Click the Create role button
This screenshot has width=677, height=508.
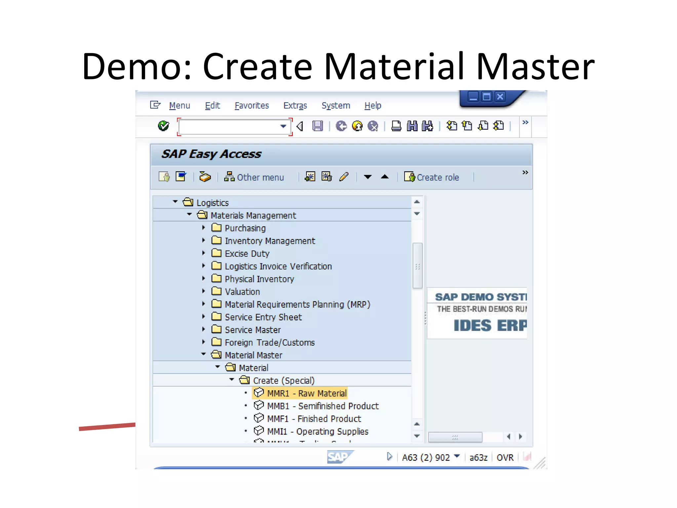pyautogui.click(x=432, y=177)
